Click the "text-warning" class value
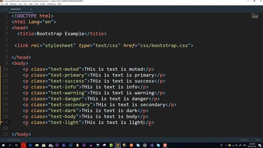 (x=67, y=93)
